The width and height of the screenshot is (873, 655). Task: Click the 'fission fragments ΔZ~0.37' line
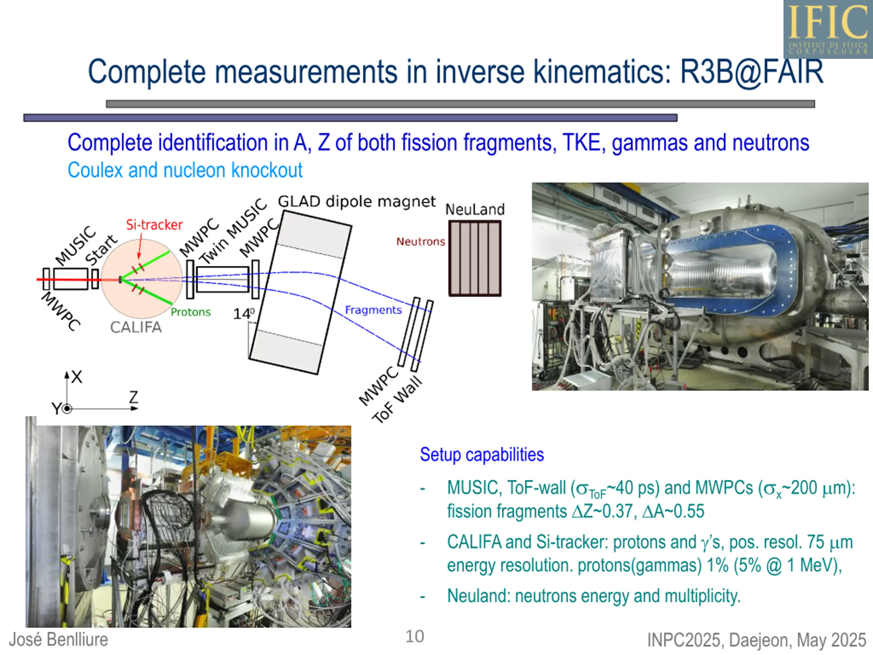[575, 511]
